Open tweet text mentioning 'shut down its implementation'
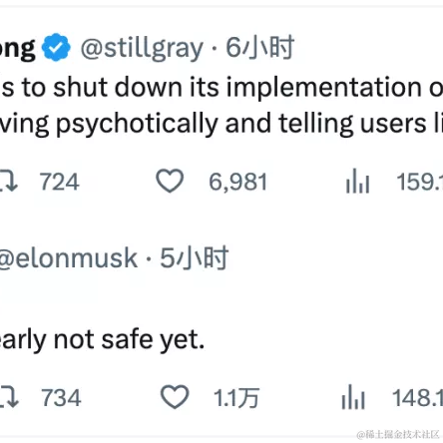Viewport: 443px width, 443px height. 221,105
